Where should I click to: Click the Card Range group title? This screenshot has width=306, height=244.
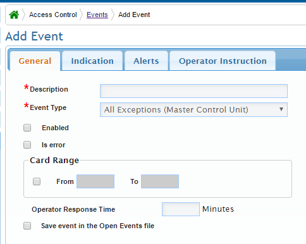[x=54, y=161]
